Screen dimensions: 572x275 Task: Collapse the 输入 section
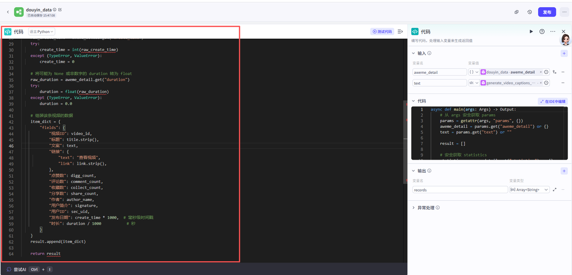pyautogui.click(x=413, y=53)
